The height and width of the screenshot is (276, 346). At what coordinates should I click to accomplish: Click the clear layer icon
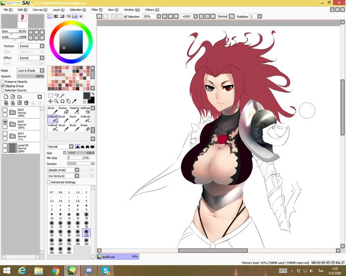click(x=20, y=103)
